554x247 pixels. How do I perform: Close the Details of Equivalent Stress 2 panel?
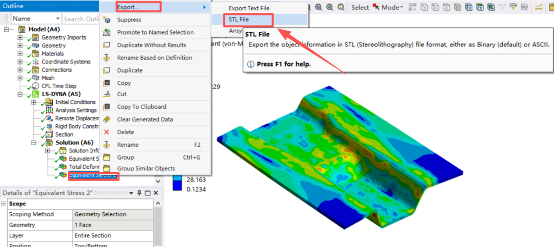[155, 193]
